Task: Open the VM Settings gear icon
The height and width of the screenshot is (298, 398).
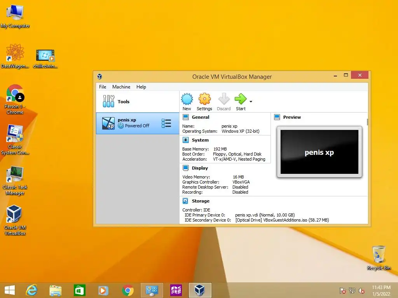Action: pos(204,99)
